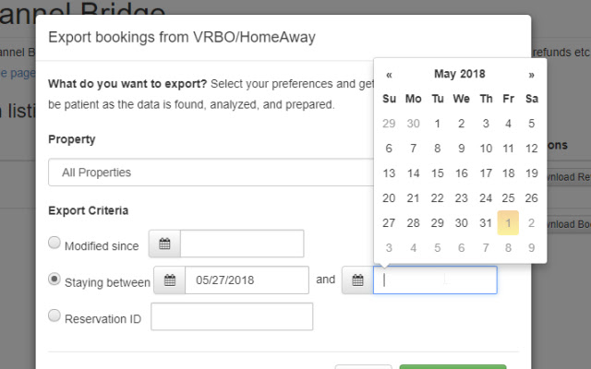Select the Modified since radio button
This screenshot has width=591, height=369.
pos(54,244)
